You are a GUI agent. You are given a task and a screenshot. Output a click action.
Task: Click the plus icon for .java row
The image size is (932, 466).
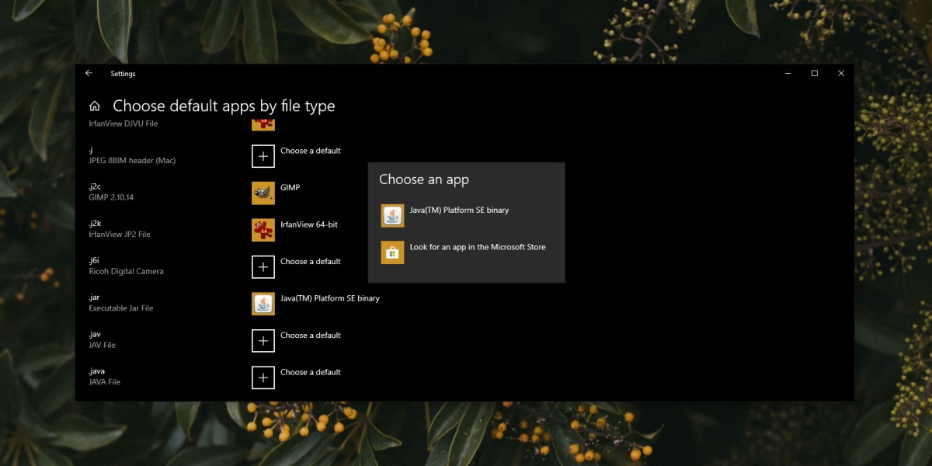click(x=263, y=377)
